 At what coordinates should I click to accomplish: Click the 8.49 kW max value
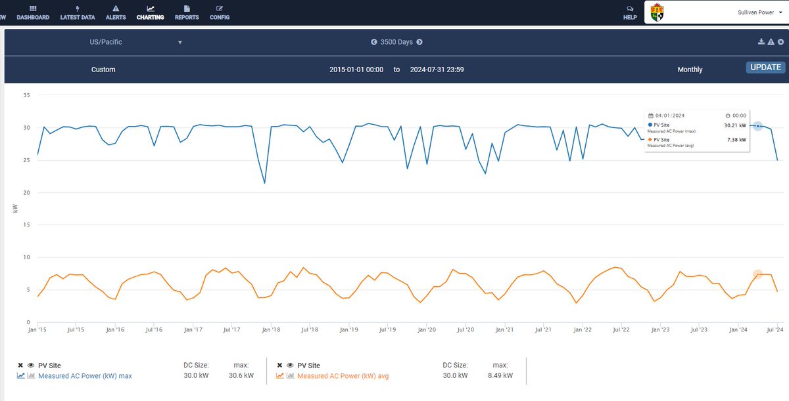pyautogui.click(x=500, y=376)
